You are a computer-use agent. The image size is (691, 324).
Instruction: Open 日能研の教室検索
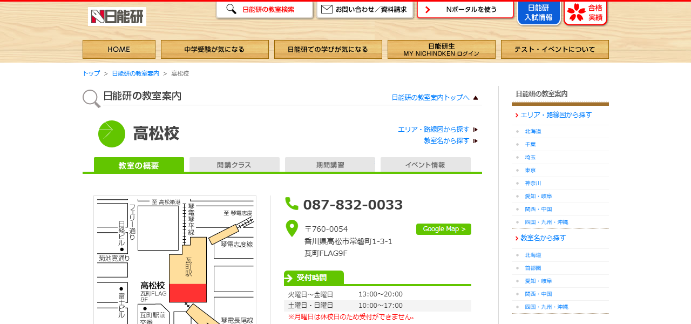(265, 10)
